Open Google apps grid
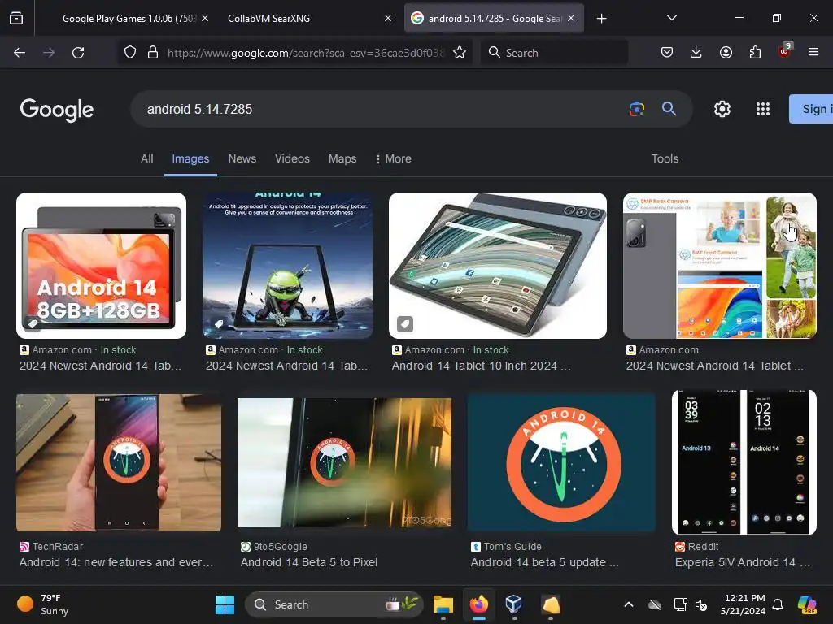Image resolution: width=833 pixels, height=624 pixels. (763, 109)
